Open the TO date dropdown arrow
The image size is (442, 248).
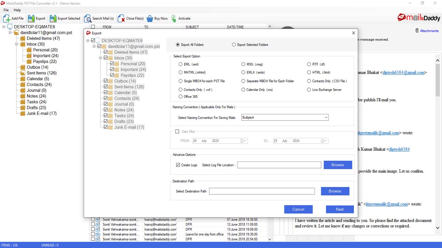point(326,141)
